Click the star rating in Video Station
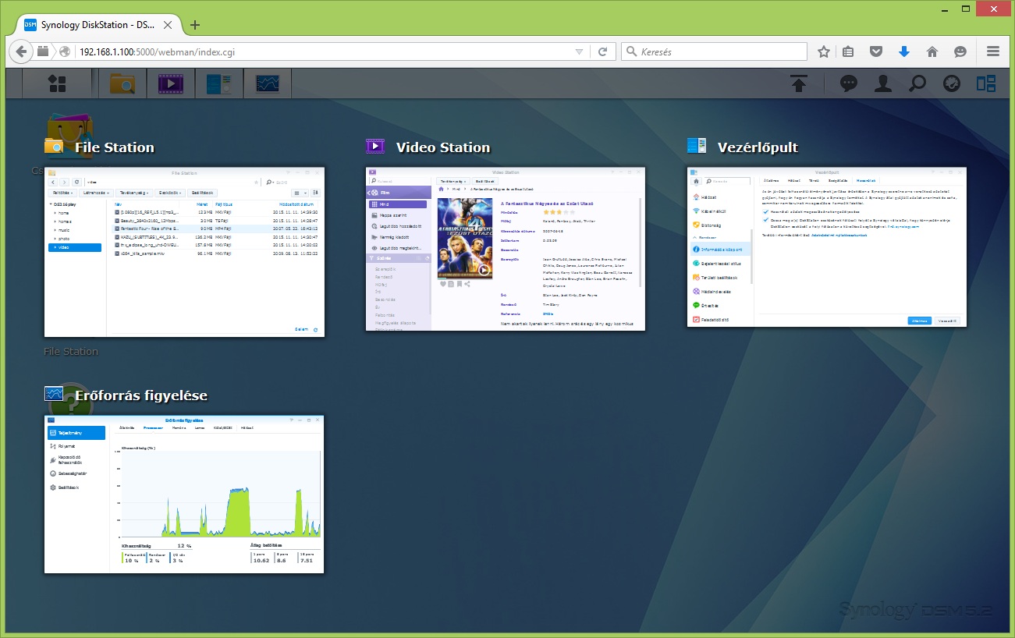The height and width of the screenshot is (638, 1015). tap(559, 212)
